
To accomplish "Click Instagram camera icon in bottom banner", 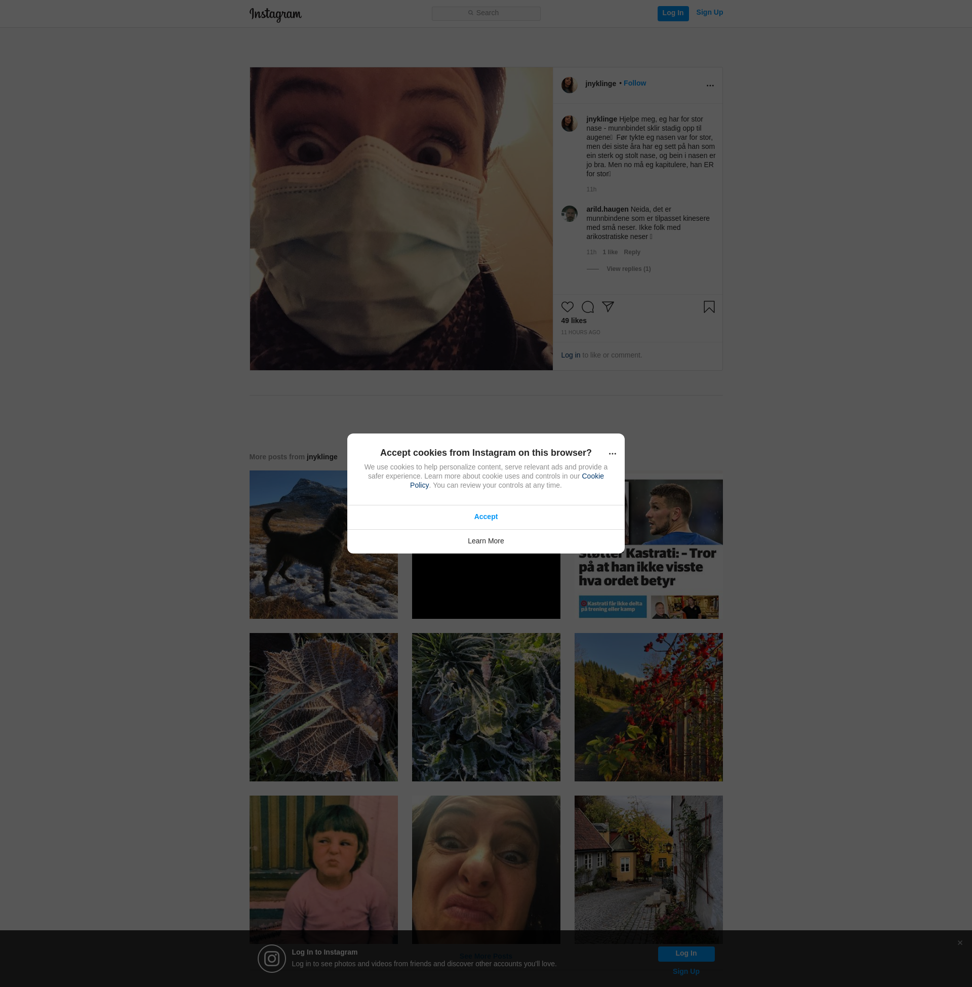I will pos(271,959).
